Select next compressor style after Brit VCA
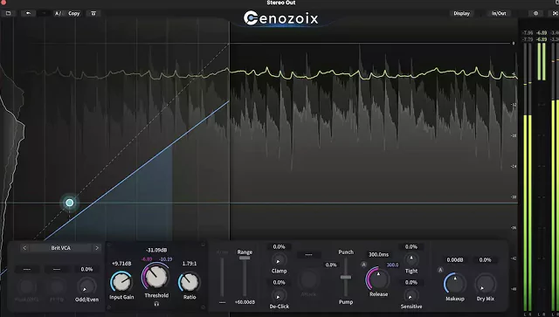Viewport: 559px width, 317px height. (x=97, y=248)
